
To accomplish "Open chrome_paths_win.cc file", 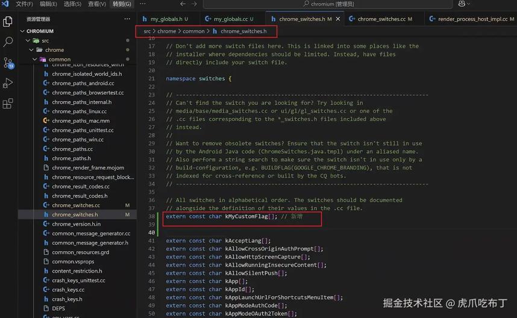I will (78, 140).
